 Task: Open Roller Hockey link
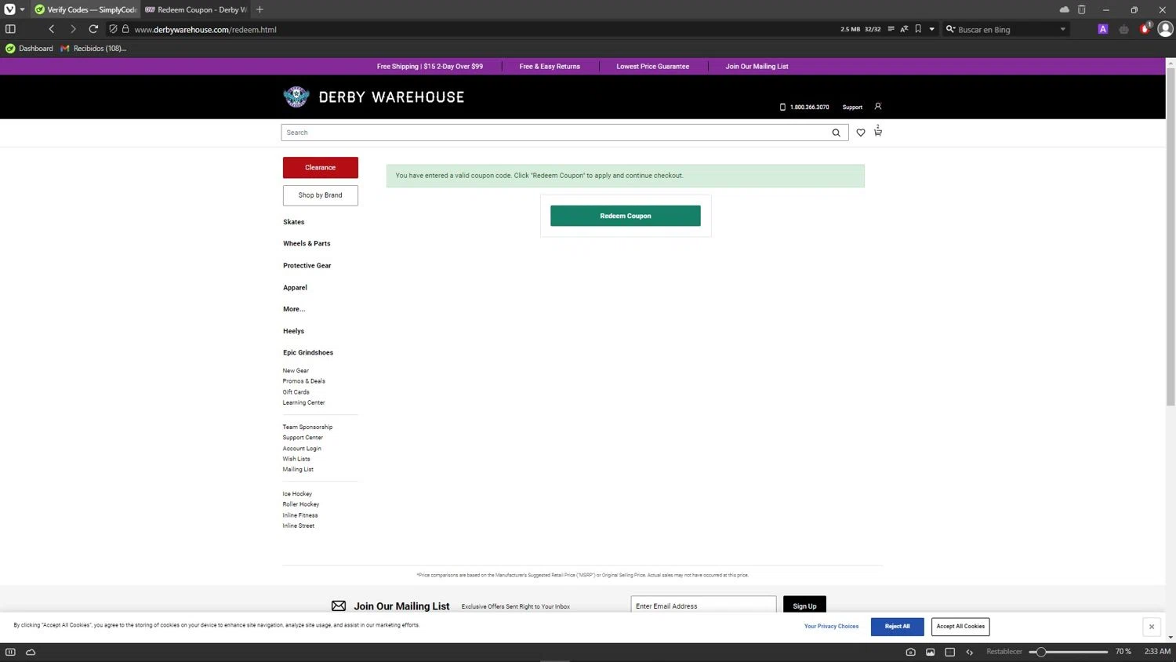pos(301,504)
